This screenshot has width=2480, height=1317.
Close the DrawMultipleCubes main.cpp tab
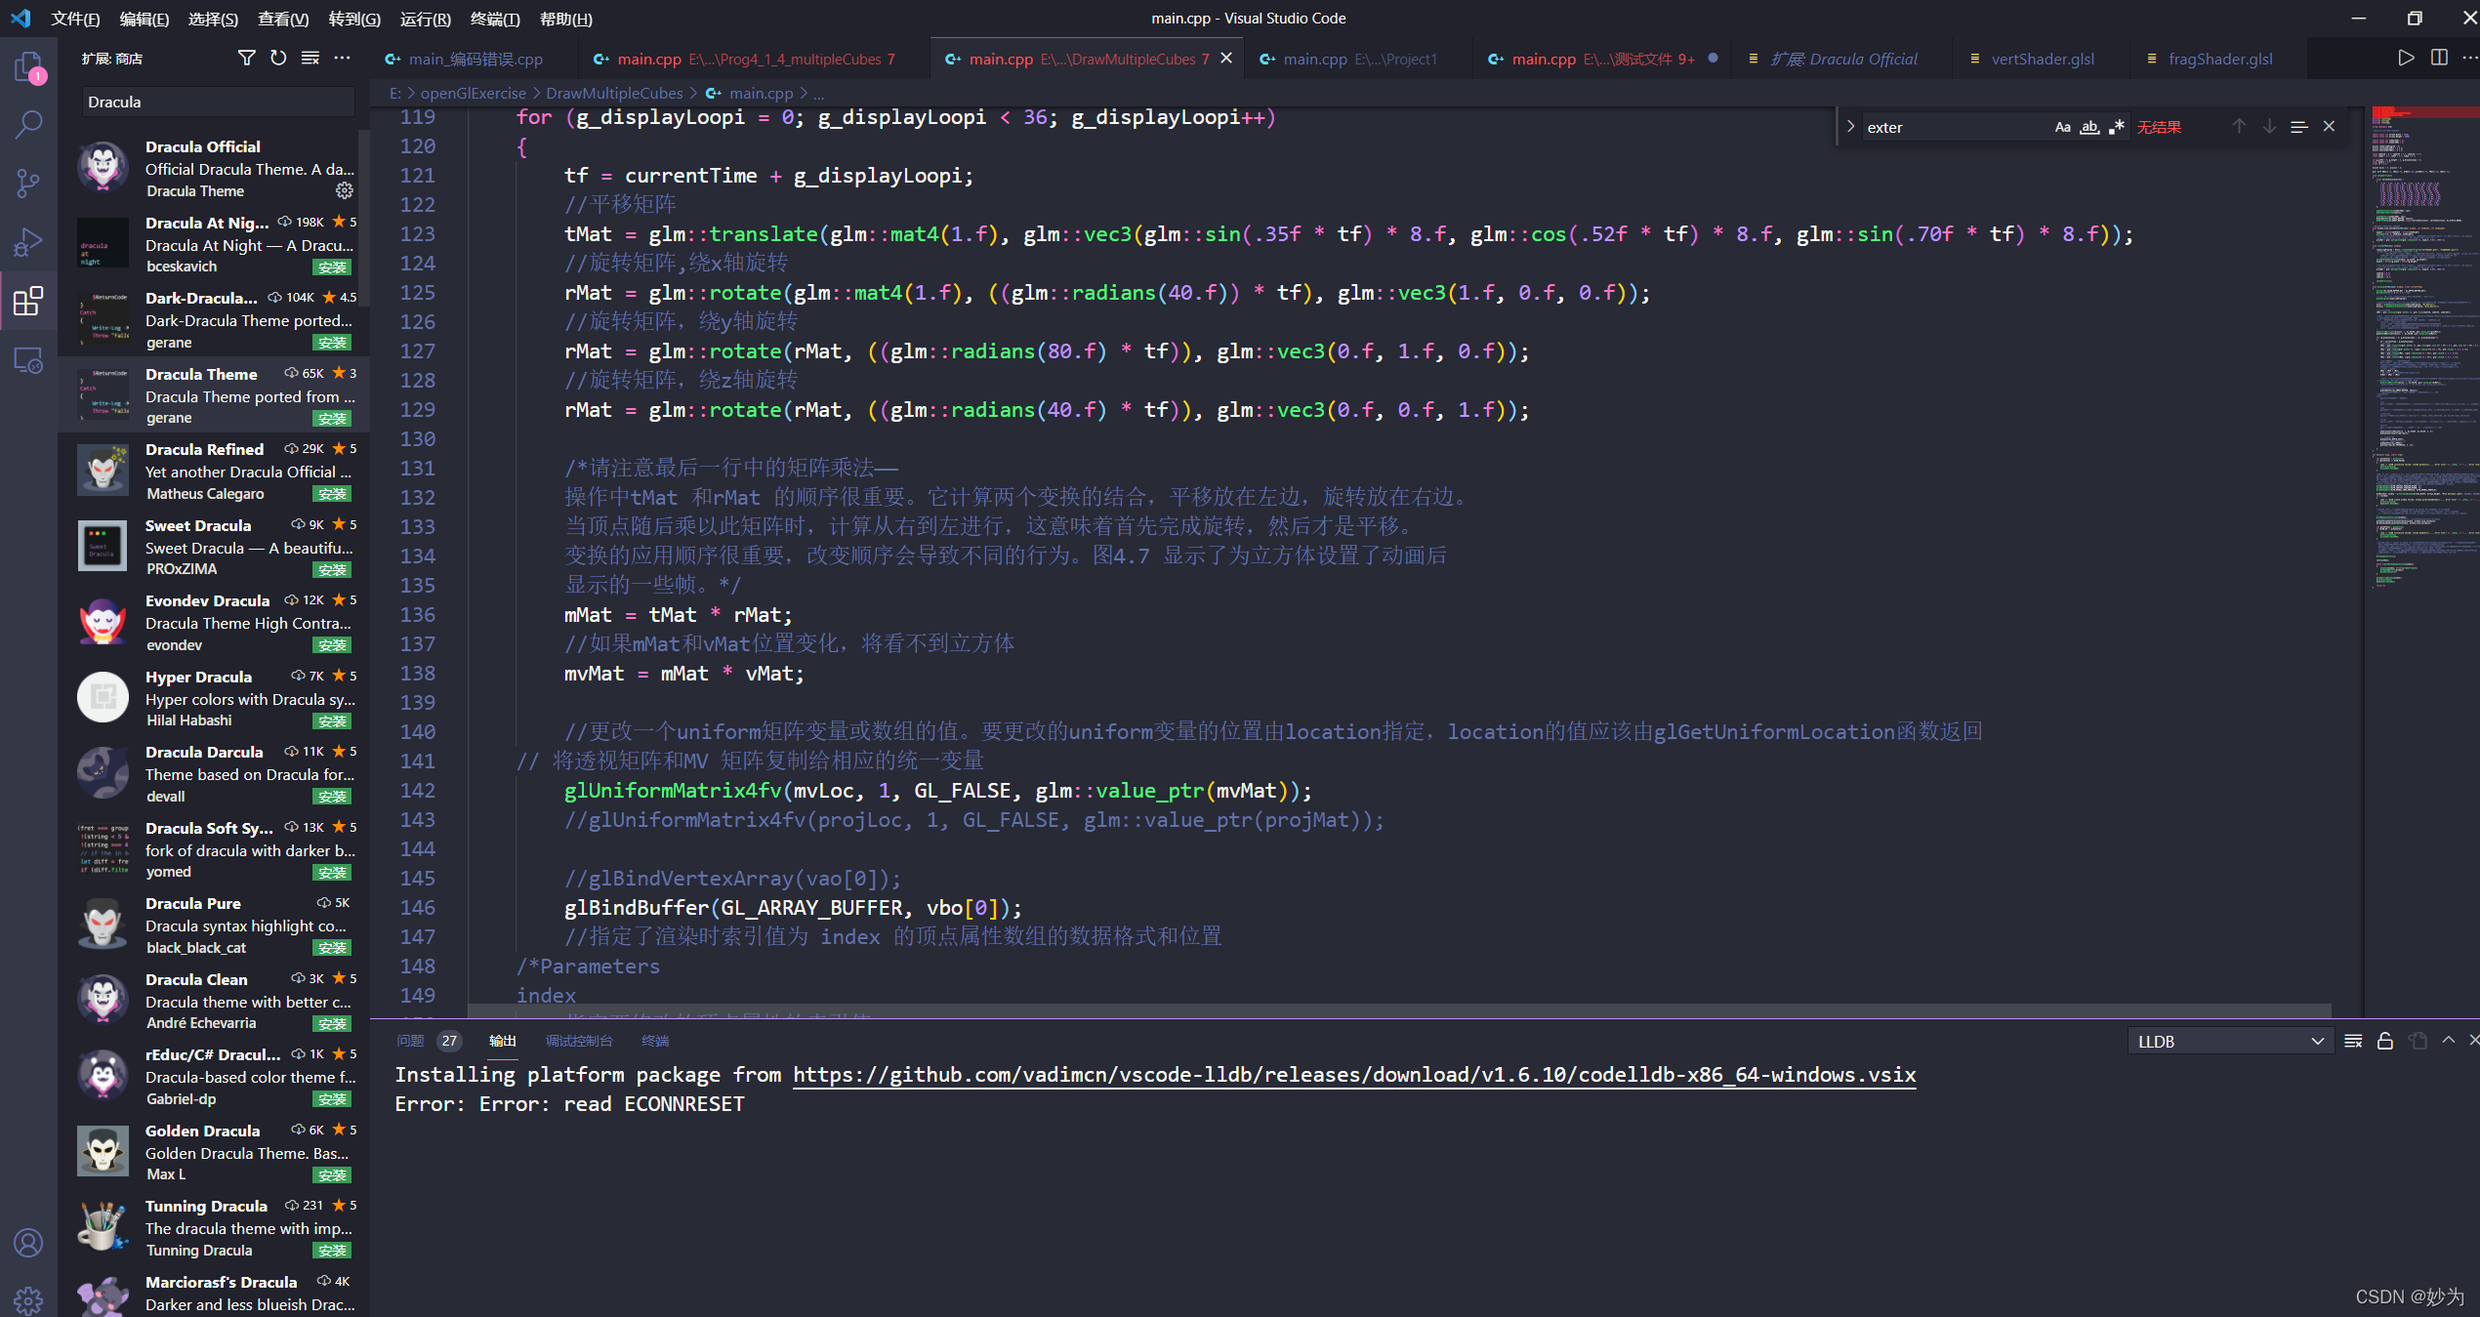(1226, 59)
